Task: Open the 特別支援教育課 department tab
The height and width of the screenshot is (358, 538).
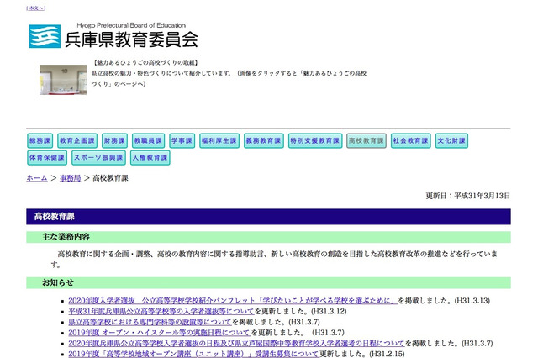Action: (315, 140)
